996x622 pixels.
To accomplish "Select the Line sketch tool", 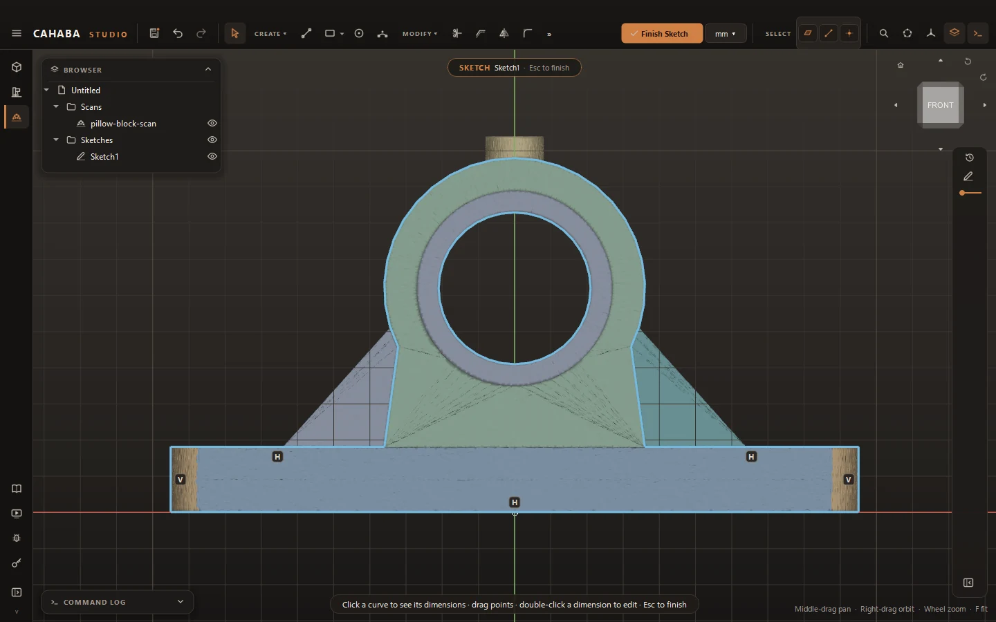I will [x=306, y=33].
